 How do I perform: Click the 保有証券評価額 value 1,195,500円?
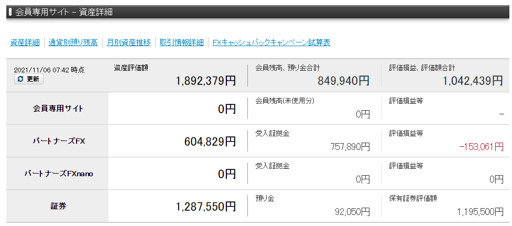pos(481,212)
